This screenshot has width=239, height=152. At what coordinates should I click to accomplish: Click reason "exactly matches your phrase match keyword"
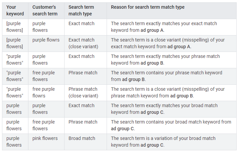(165, 60)
